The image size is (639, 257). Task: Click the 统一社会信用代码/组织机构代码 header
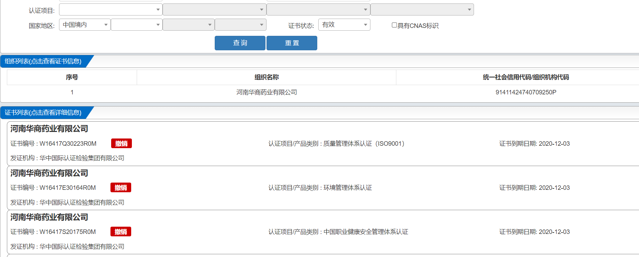coord(526,77)
